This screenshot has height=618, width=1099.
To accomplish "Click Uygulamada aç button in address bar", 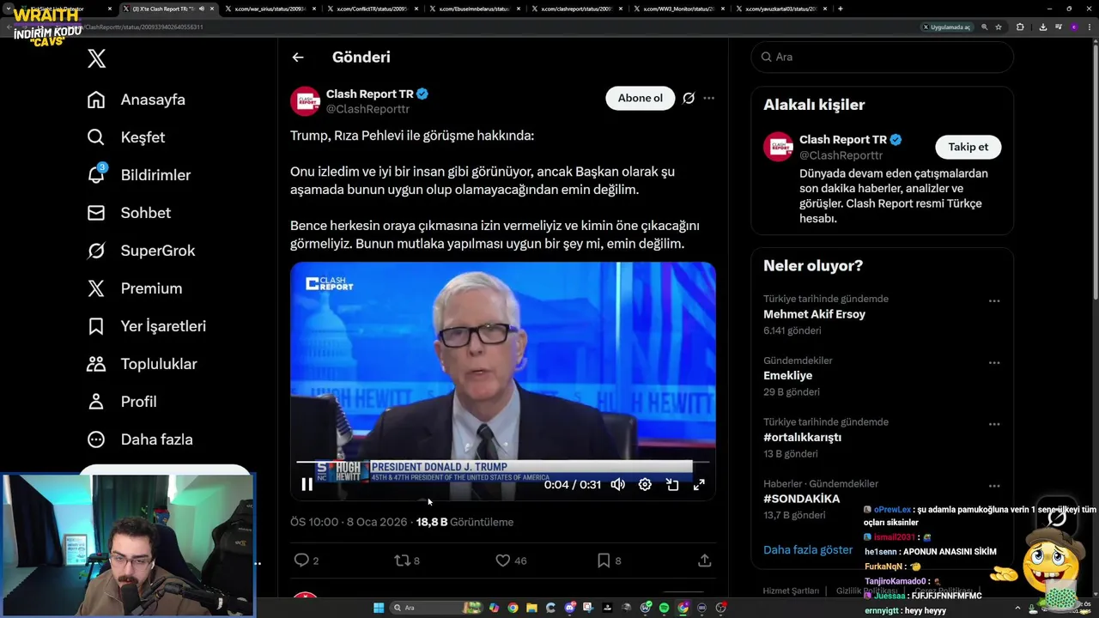I will (946, 27).
